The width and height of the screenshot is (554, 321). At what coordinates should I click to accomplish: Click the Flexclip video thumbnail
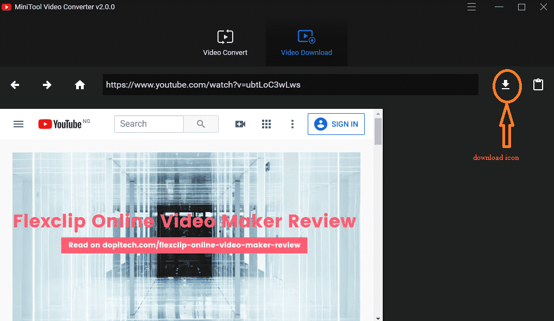pyautogui.click(x=186, y=237)
